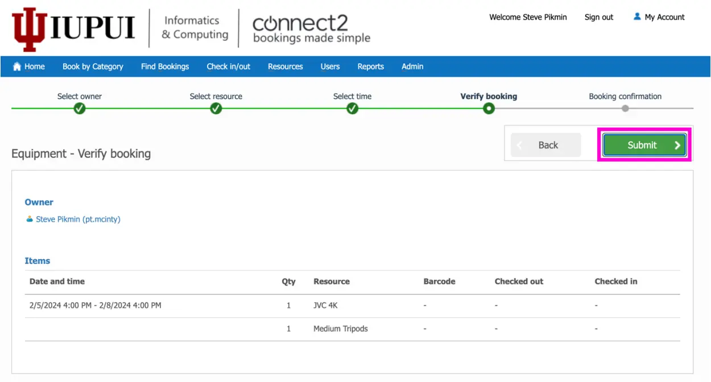The image size is (711, 382).
Task: Click the Steve Pikmin (pt.mcinty) owner link
Action: coord(78,219)
